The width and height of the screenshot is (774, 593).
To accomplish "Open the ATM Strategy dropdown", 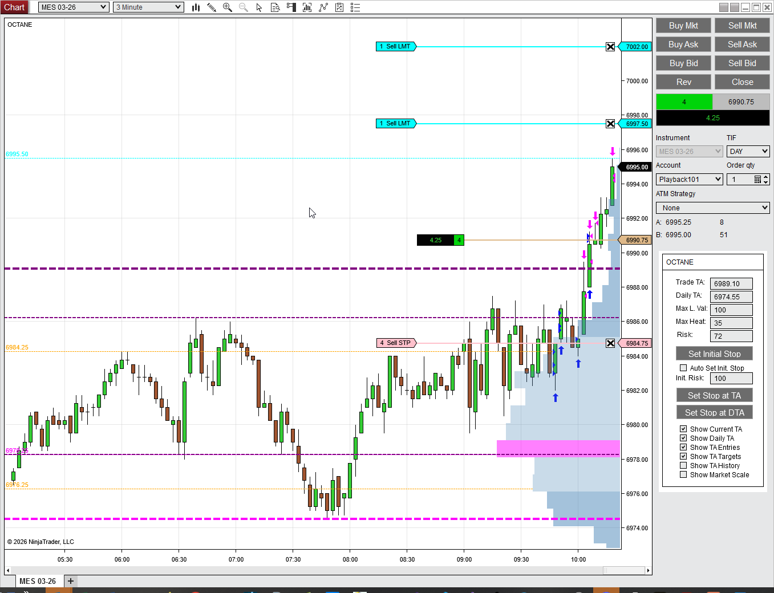I will (712, 208).
